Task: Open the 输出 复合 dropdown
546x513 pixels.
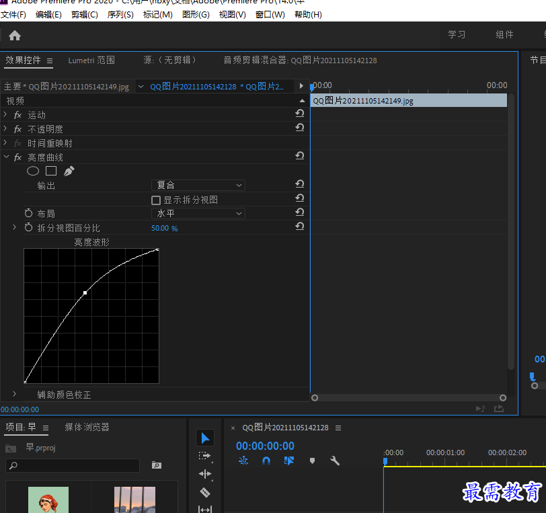Action: tap(198, 186)
